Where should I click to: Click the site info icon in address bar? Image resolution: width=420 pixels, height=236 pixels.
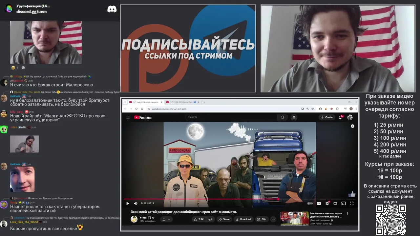[x=148, y=109]
